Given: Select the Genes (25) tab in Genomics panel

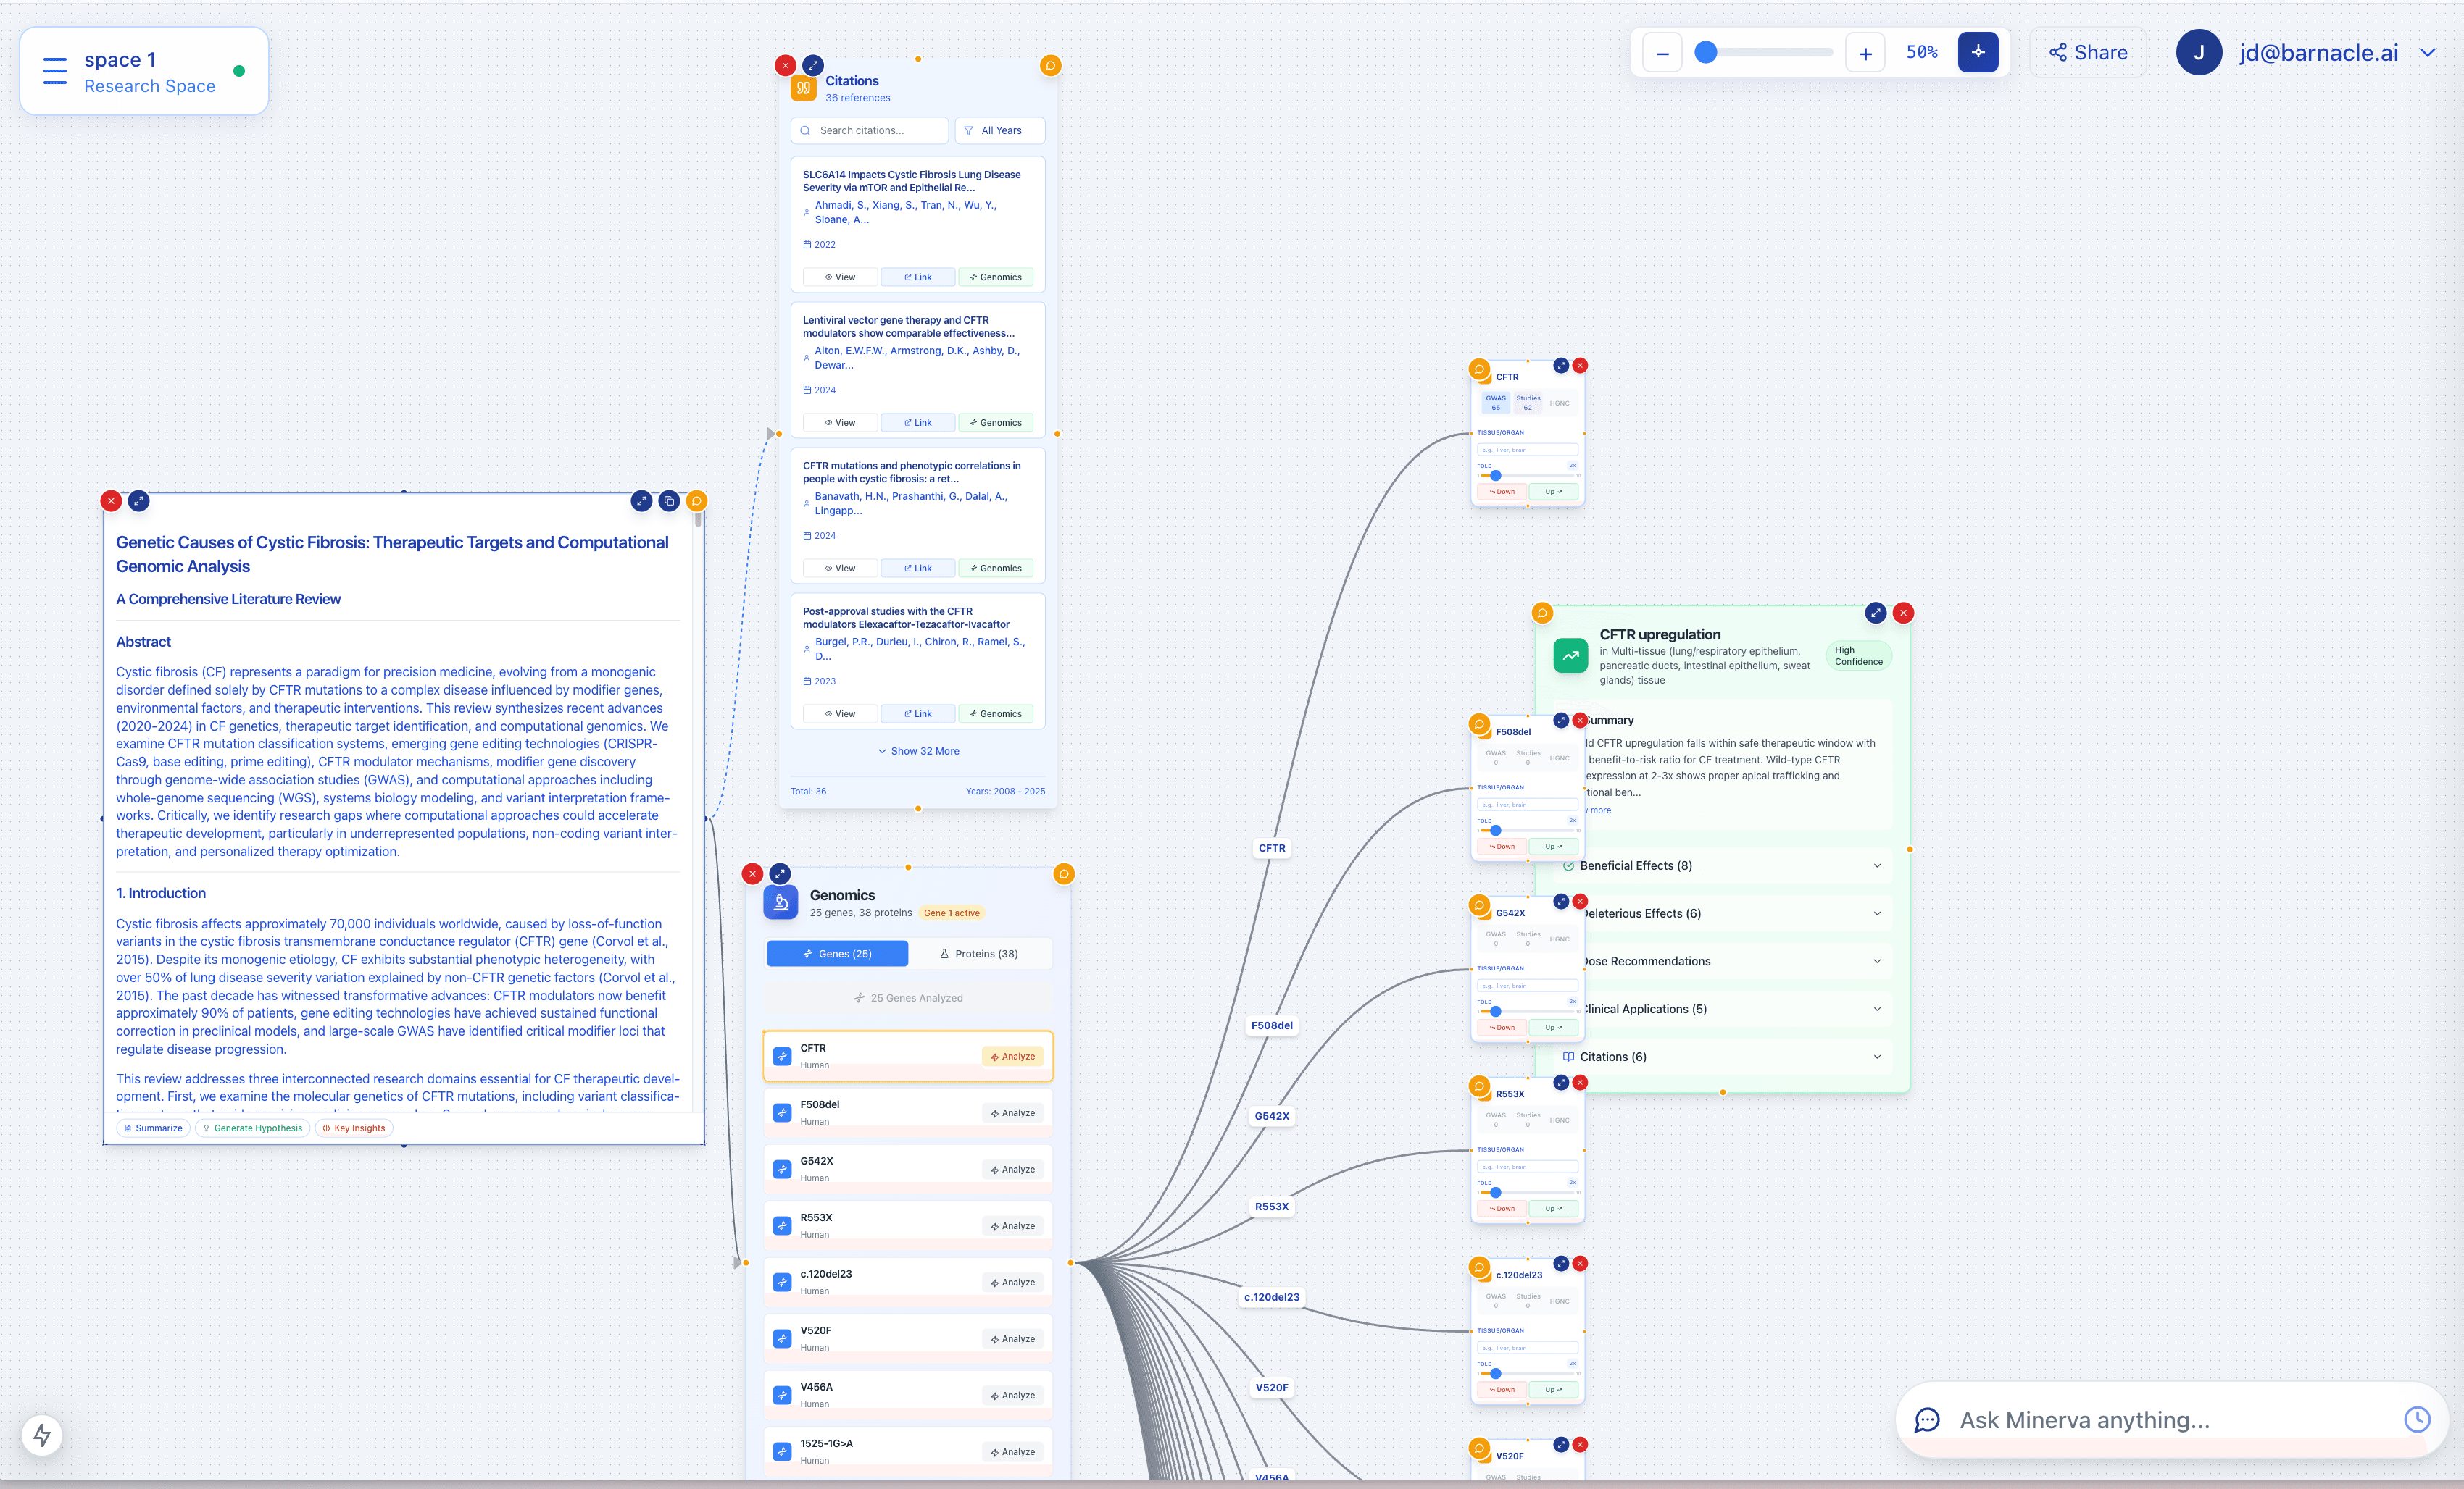Looking at the screenshot, I should [837, 953].
